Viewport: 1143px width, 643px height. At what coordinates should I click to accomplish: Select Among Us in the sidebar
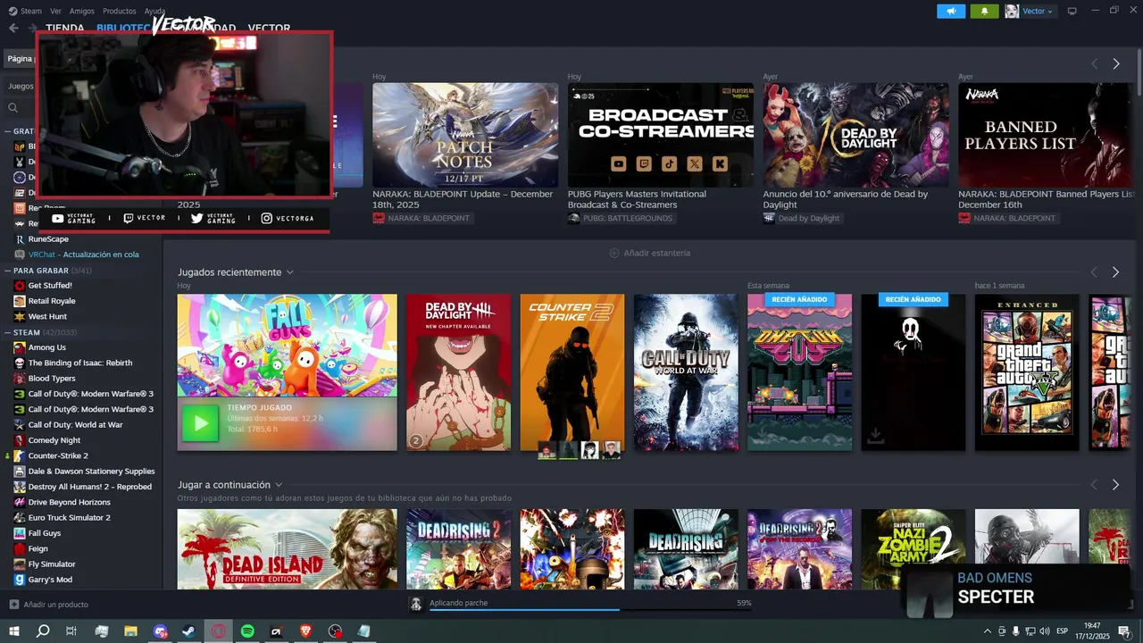[x=47, y=347]
